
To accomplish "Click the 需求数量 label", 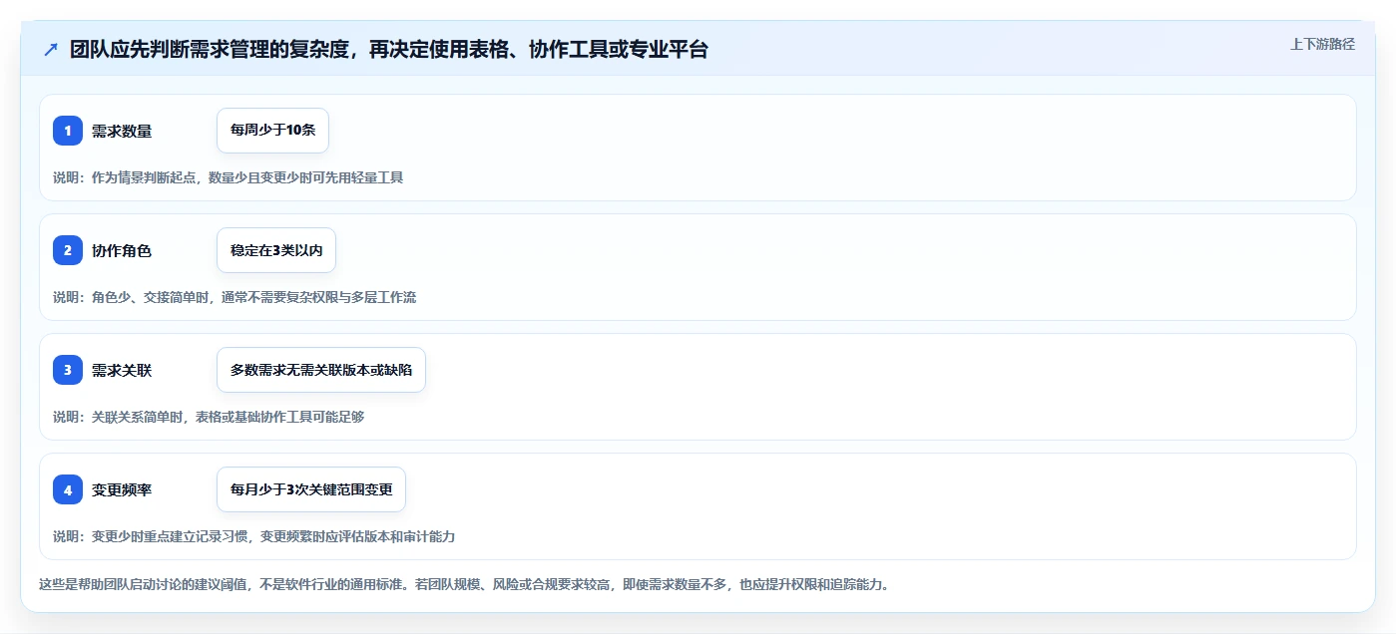I will pos(122,131).
